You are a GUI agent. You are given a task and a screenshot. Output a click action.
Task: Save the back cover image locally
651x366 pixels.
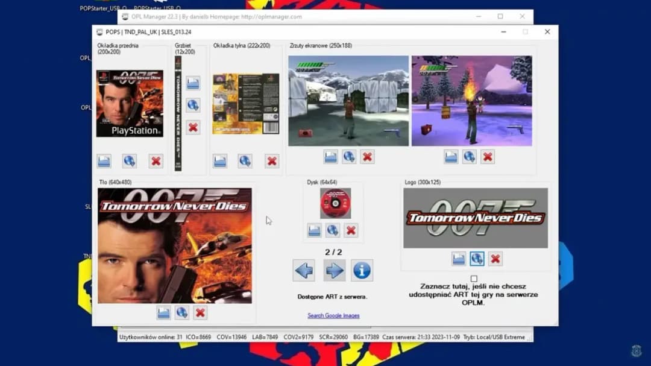pos(219,161)
